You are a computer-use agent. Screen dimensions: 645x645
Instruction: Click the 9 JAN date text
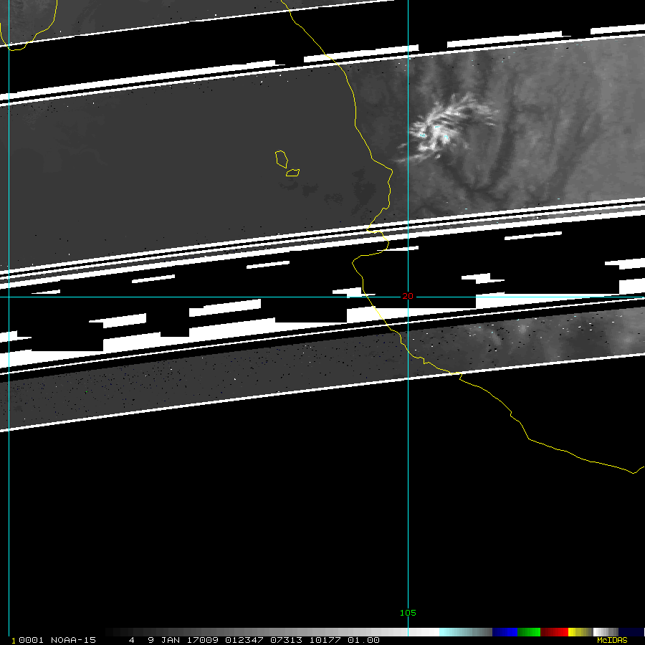click(x=164, y=640)
